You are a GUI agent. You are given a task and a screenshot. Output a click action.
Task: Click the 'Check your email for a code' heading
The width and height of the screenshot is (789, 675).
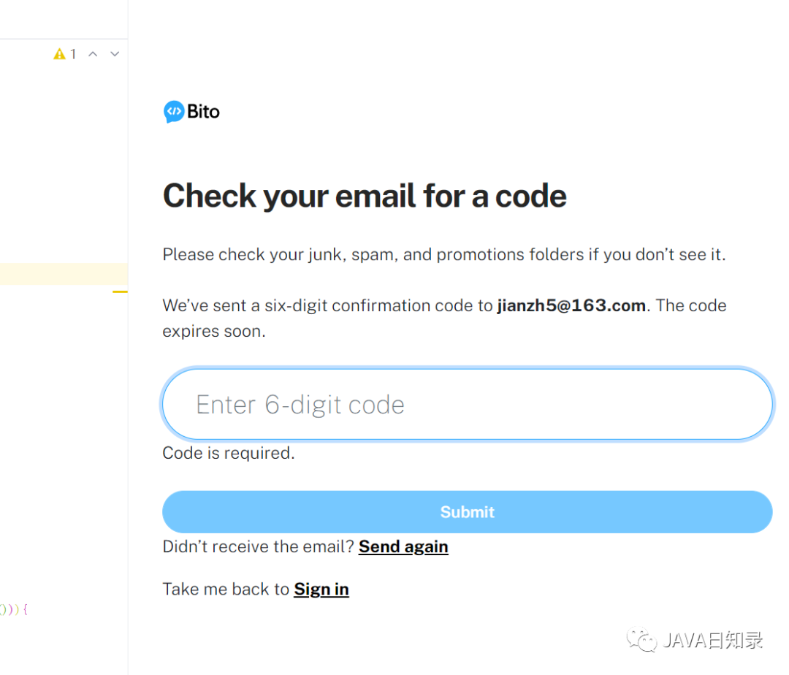(x=365, y=196)
